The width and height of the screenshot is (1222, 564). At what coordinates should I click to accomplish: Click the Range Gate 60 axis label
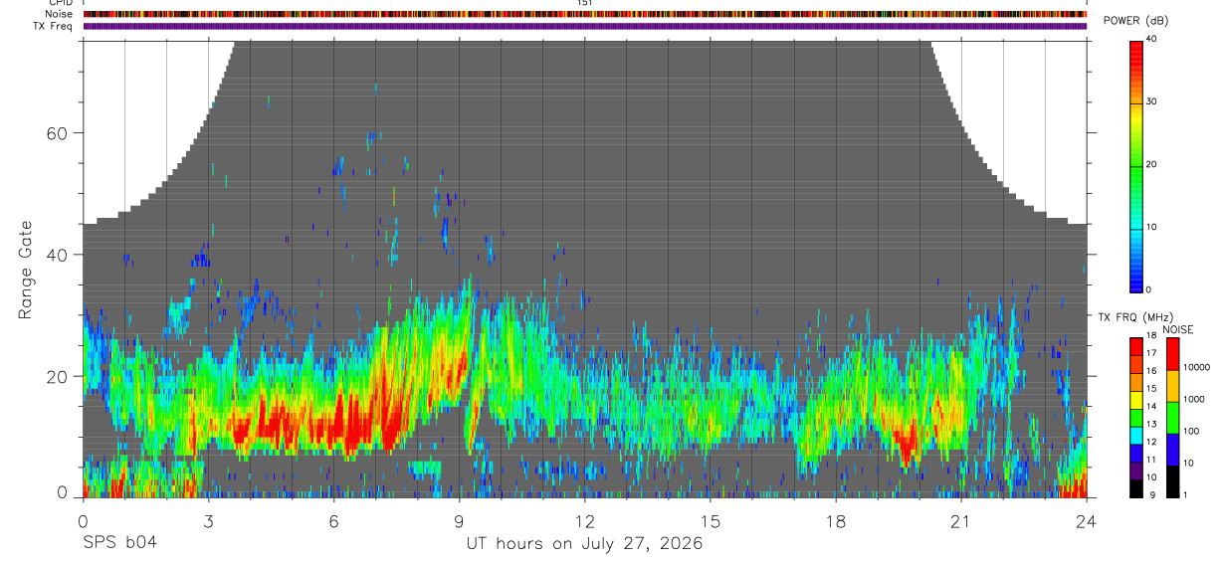click(x=57, y=133)
